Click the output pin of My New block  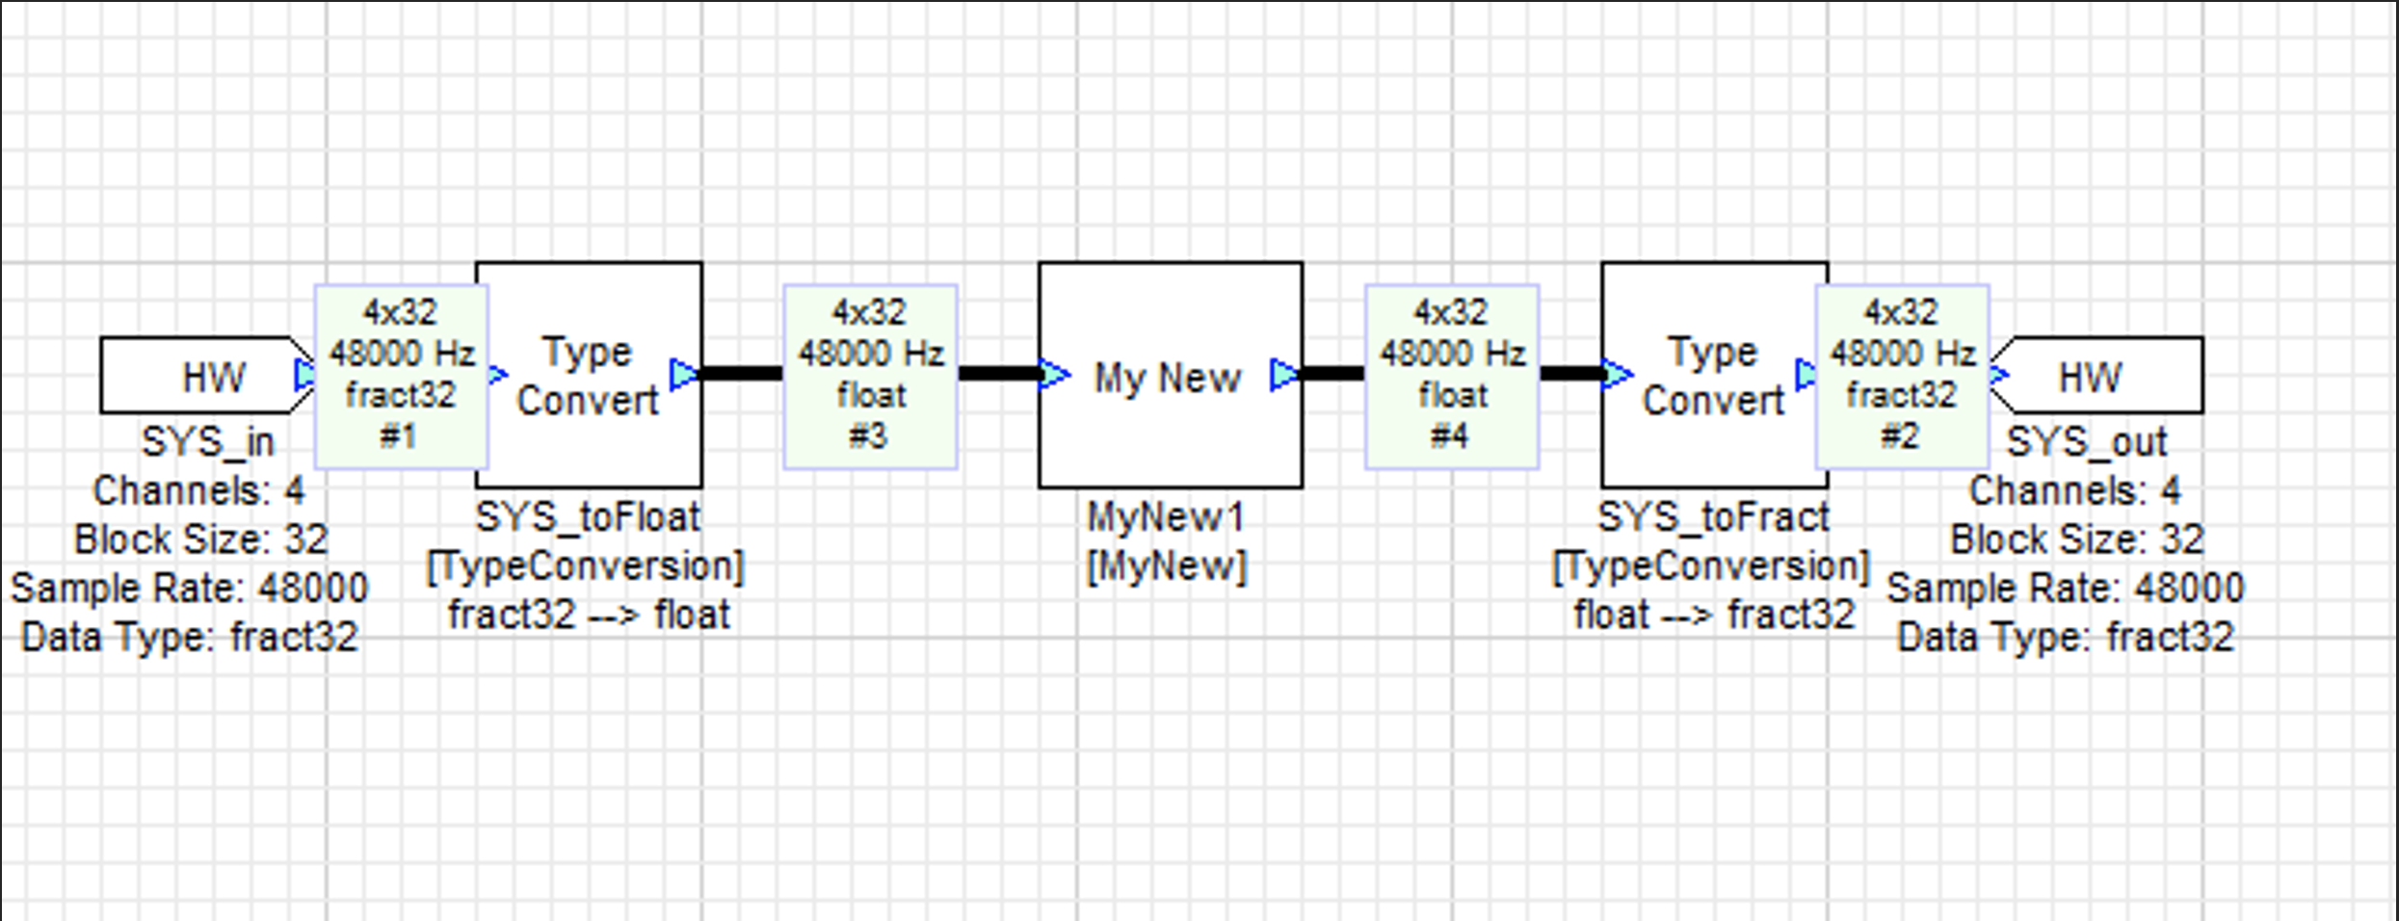(x=1284, y=374)
